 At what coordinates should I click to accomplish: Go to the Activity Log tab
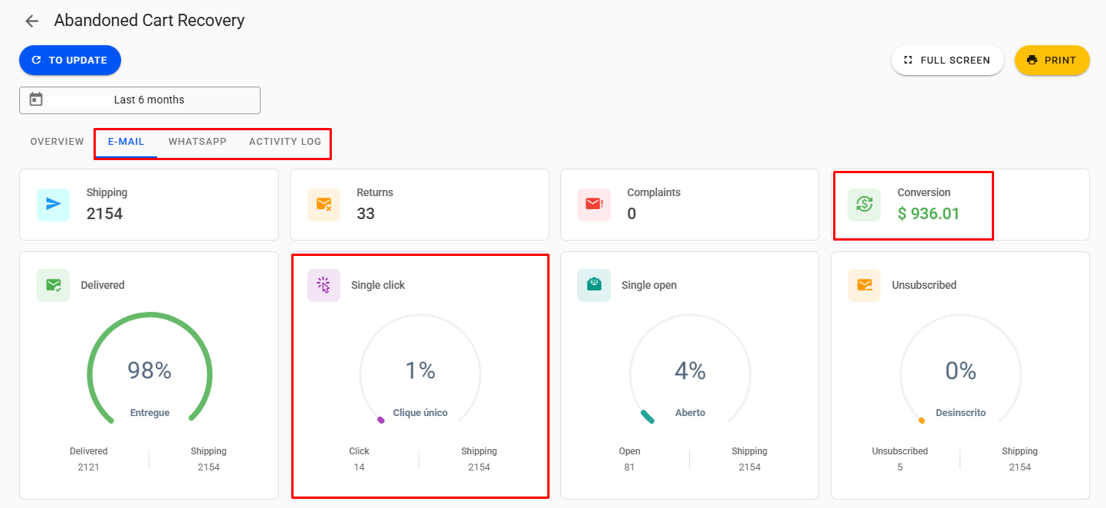(285, 142)
